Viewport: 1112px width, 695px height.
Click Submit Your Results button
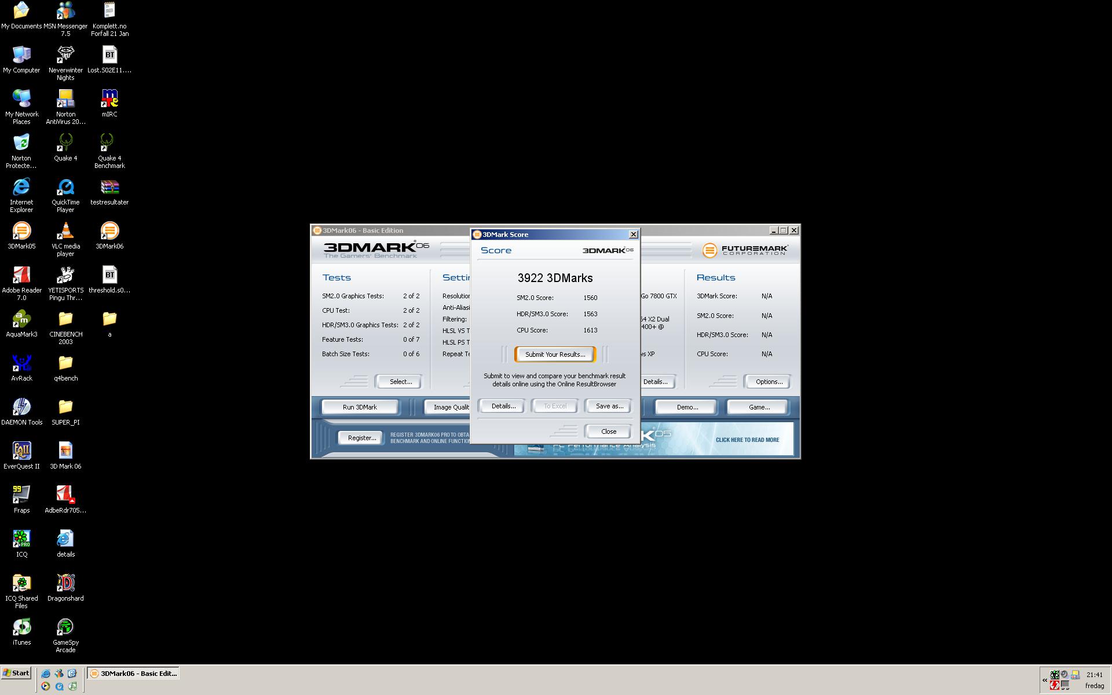(555, 354)
